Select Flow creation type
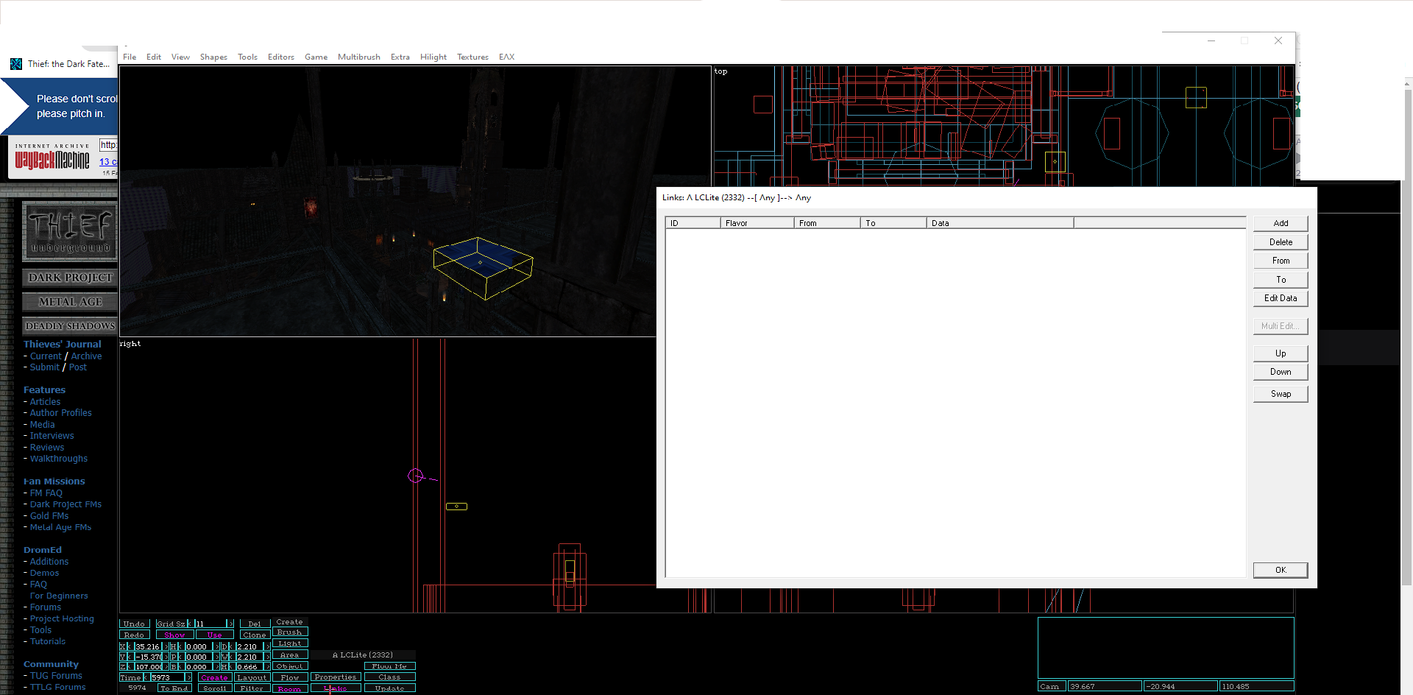 click(x=289, y=677)
